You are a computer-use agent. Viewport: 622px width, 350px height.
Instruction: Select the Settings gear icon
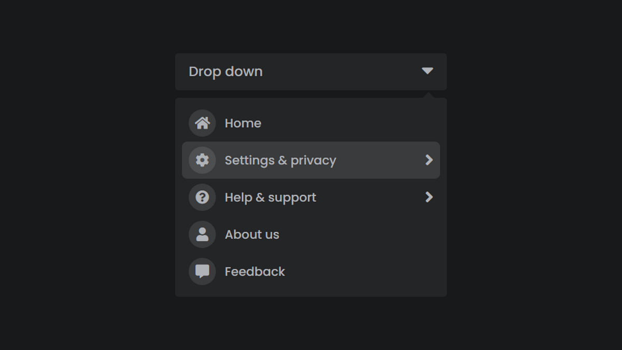(202, 160)
